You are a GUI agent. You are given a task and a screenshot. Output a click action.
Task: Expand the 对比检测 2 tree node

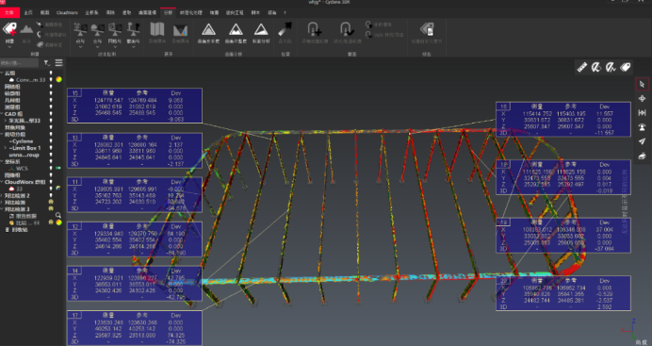click(2, 195)
